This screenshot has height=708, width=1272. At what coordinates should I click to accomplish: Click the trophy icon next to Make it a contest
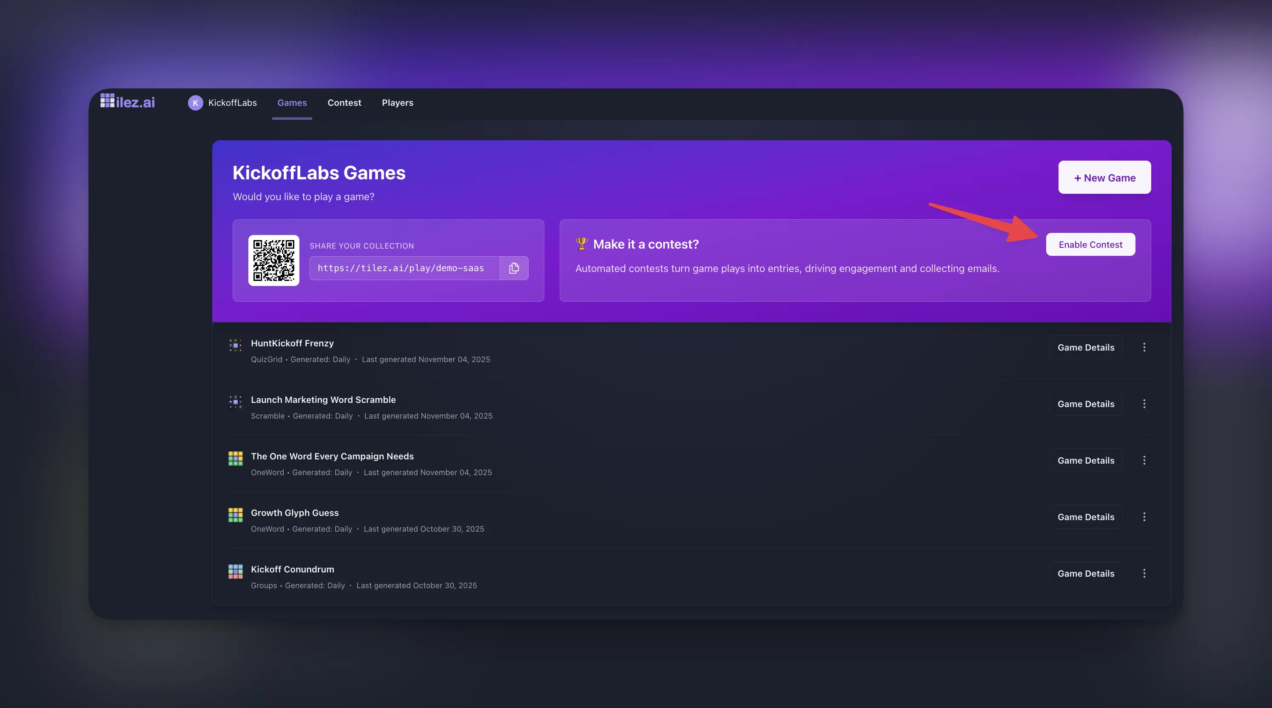(582, 244)
